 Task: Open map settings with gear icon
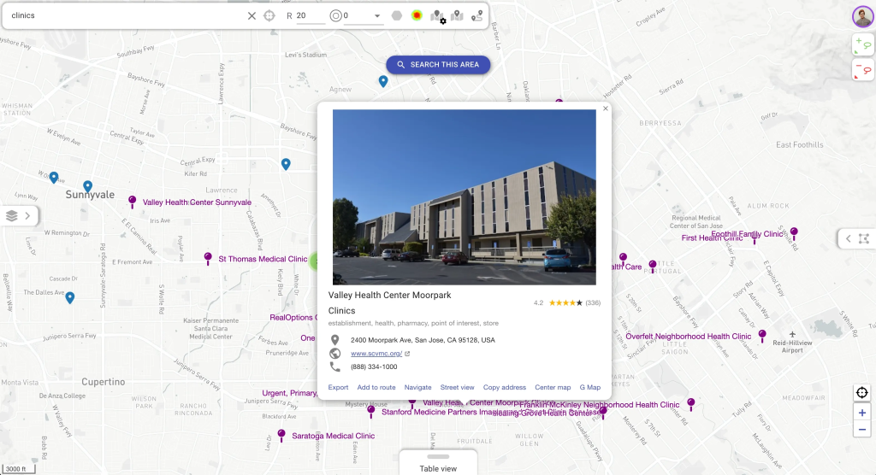pyautogui.click(x=438, y=16)
